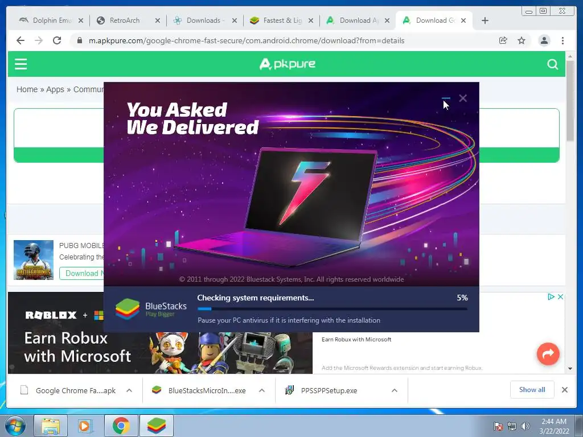Click the APKPure logo in header
Screen dimensions: 583x437
tap(288, 64)
